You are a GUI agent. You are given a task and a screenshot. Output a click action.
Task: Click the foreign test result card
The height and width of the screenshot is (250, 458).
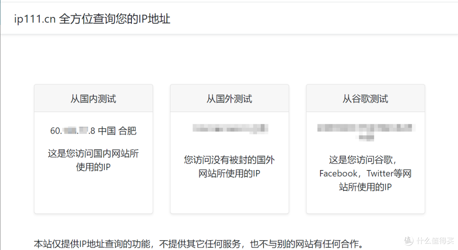pyautogui.click(x=229, y=148)
